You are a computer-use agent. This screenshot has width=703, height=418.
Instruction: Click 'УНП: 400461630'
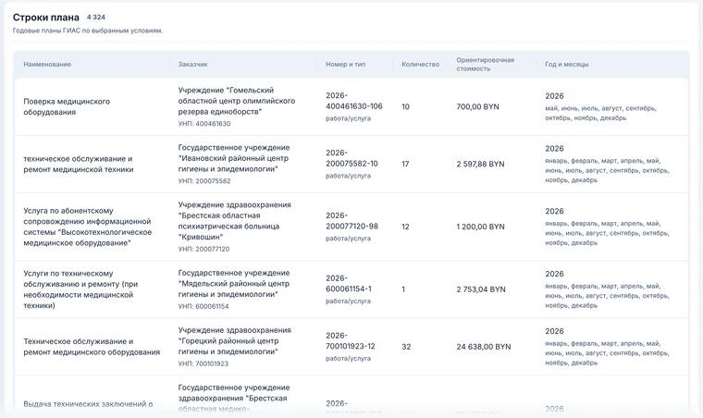204,124
